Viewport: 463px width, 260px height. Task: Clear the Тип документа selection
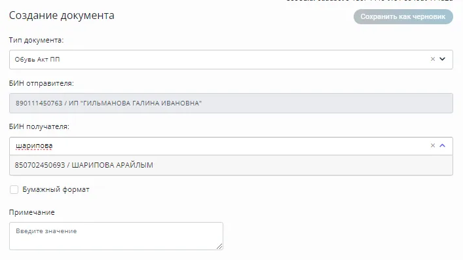click(x=433, y=59)
